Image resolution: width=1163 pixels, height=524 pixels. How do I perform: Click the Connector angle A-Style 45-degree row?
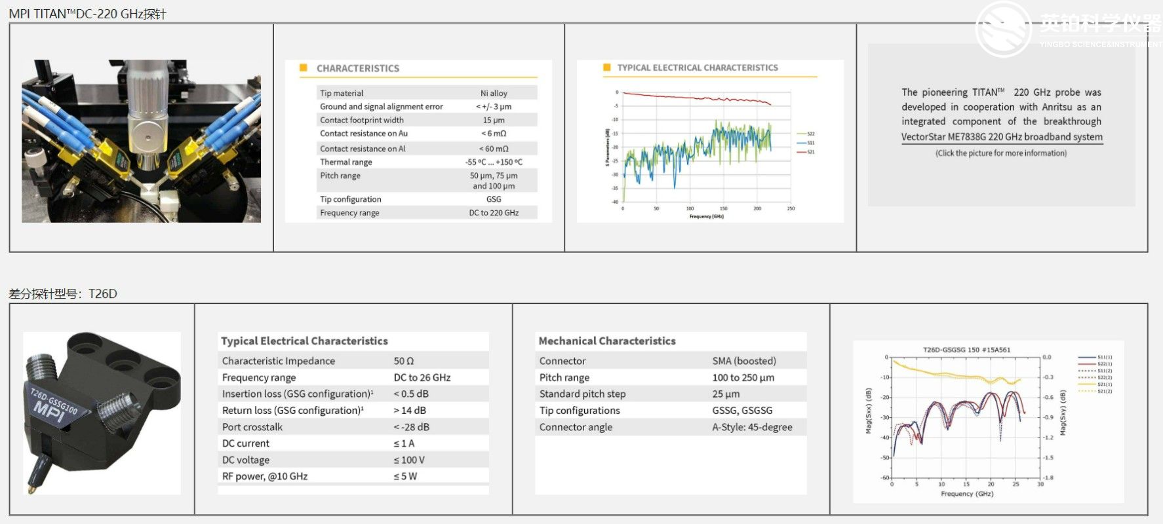tap(670, 427)
